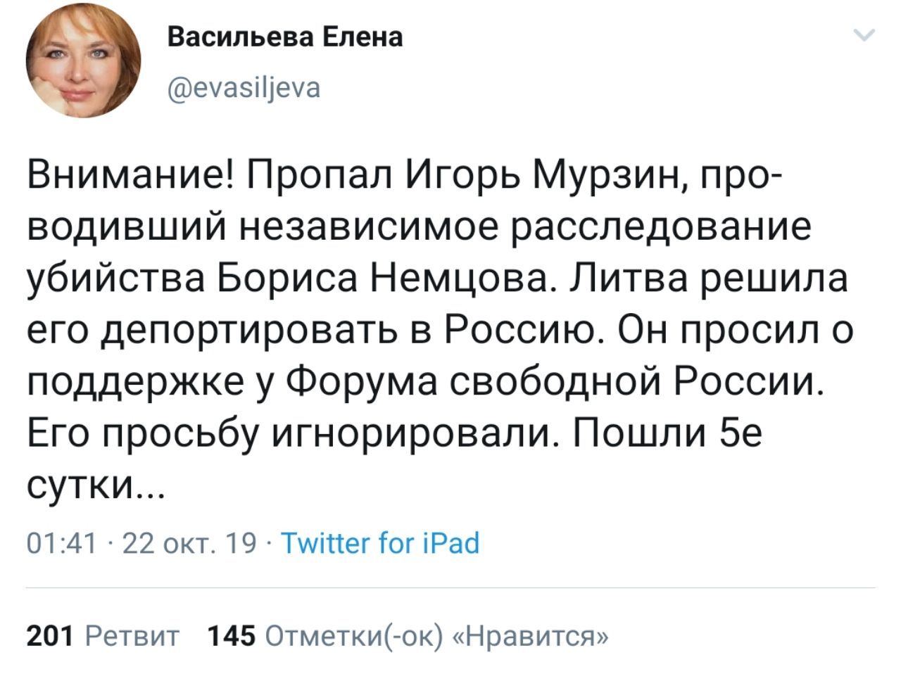Image resolution: width=901 pixels, height=676 pixels.
Task: Open the tweet options chevron menu
Action: point(864,34)
